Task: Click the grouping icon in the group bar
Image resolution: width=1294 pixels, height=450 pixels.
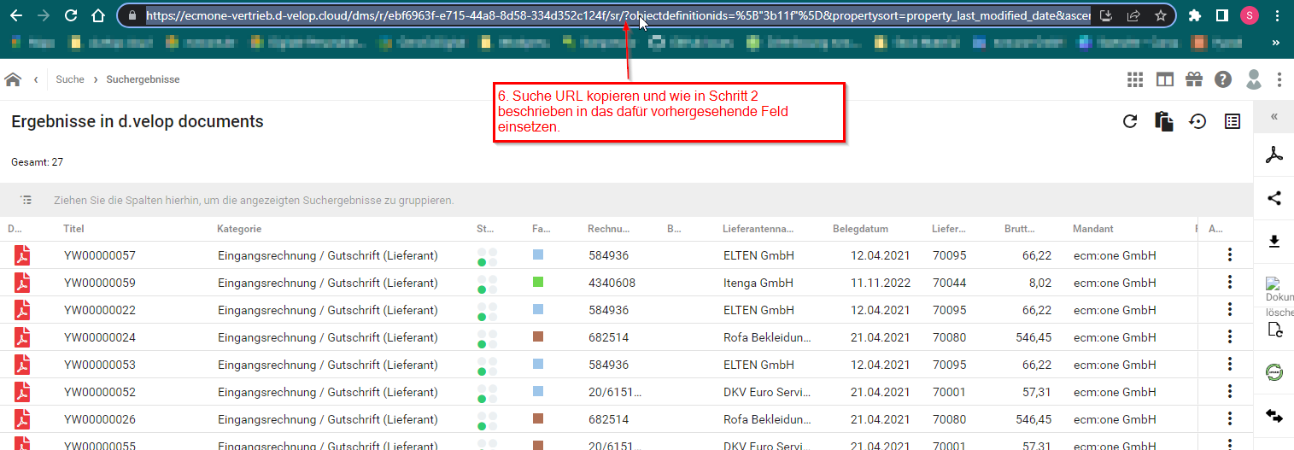Action: [26, 200]
